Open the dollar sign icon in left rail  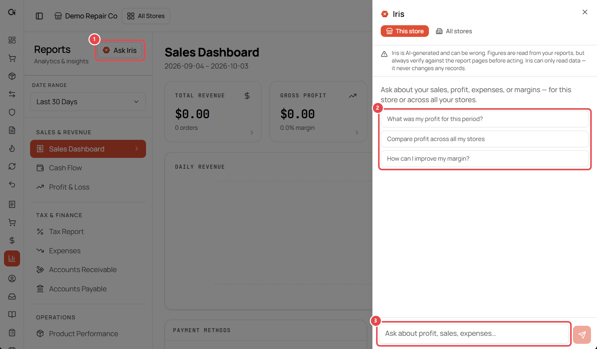pyautogui.click(x=12, y=240)
